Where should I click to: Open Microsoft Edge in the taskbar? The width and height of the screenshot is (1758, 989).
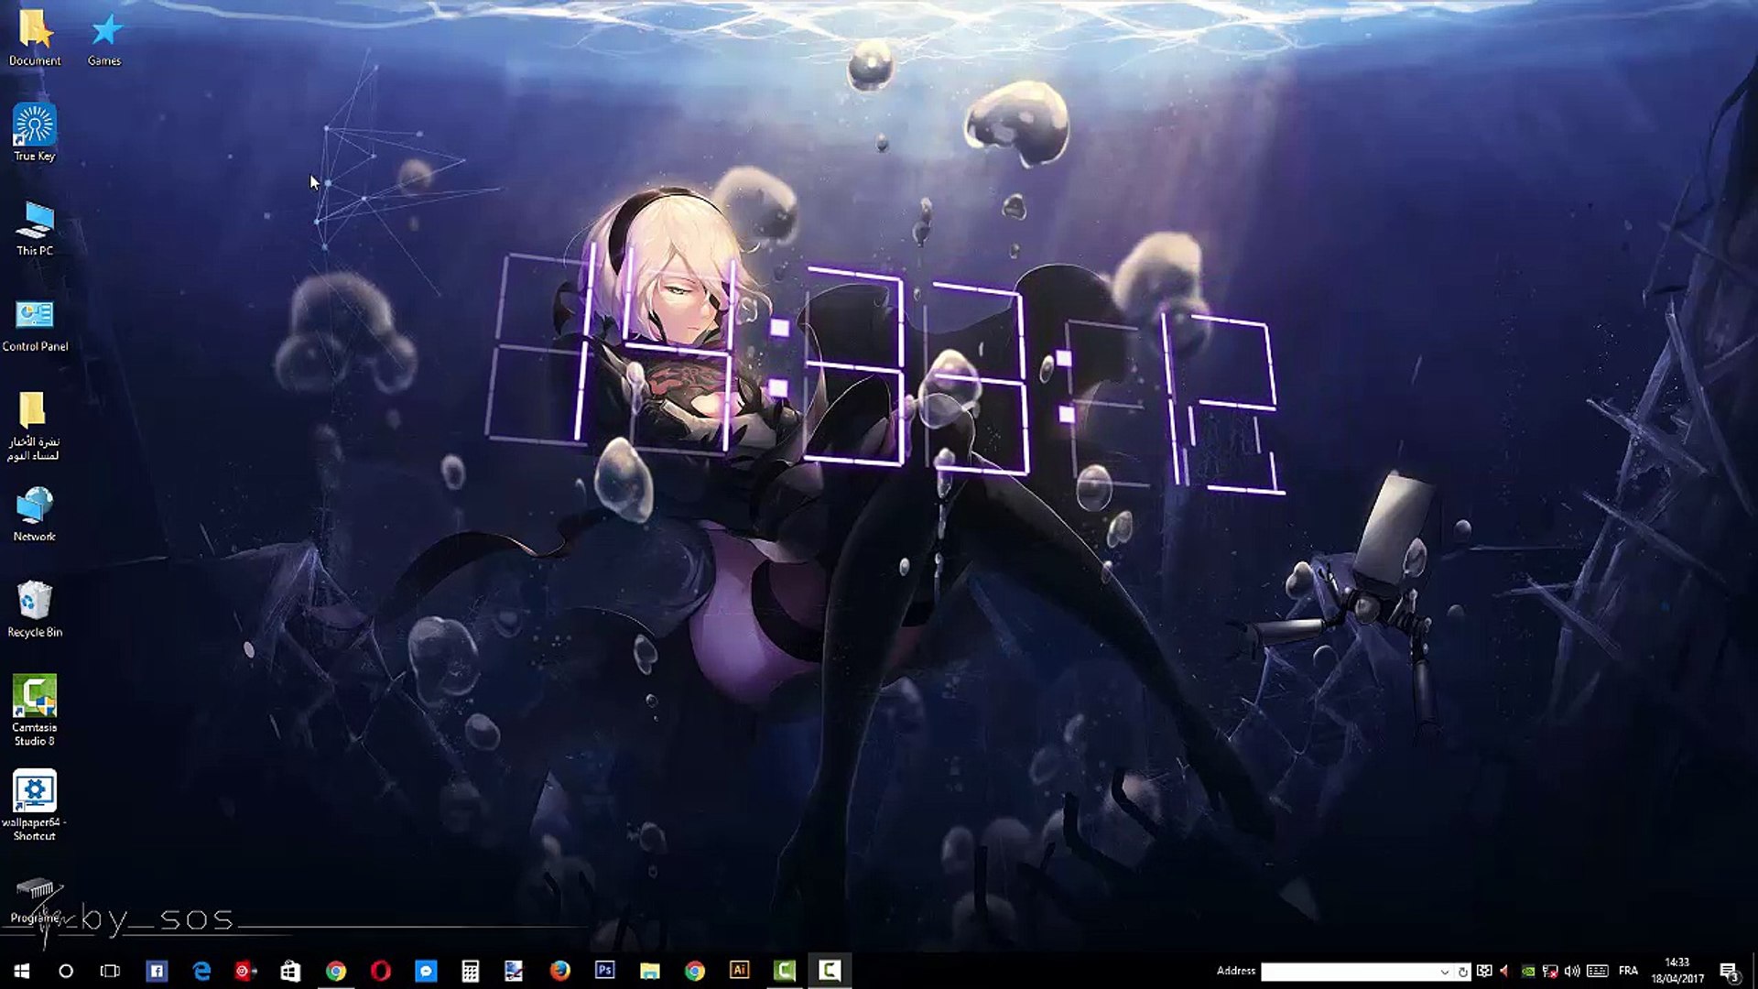coord(201,971)
